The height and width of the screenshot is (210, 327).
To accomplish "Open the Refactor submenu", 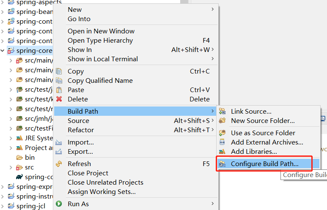I will (x=136, y=130).
